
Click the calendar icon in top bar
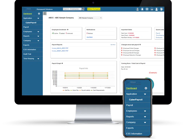(x=147, y=9)
